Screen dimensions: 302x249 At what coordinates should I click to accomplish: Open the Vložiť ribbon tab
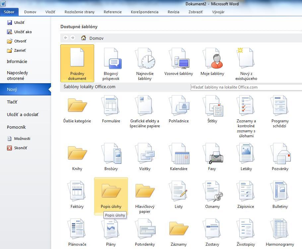pos(50,12)
